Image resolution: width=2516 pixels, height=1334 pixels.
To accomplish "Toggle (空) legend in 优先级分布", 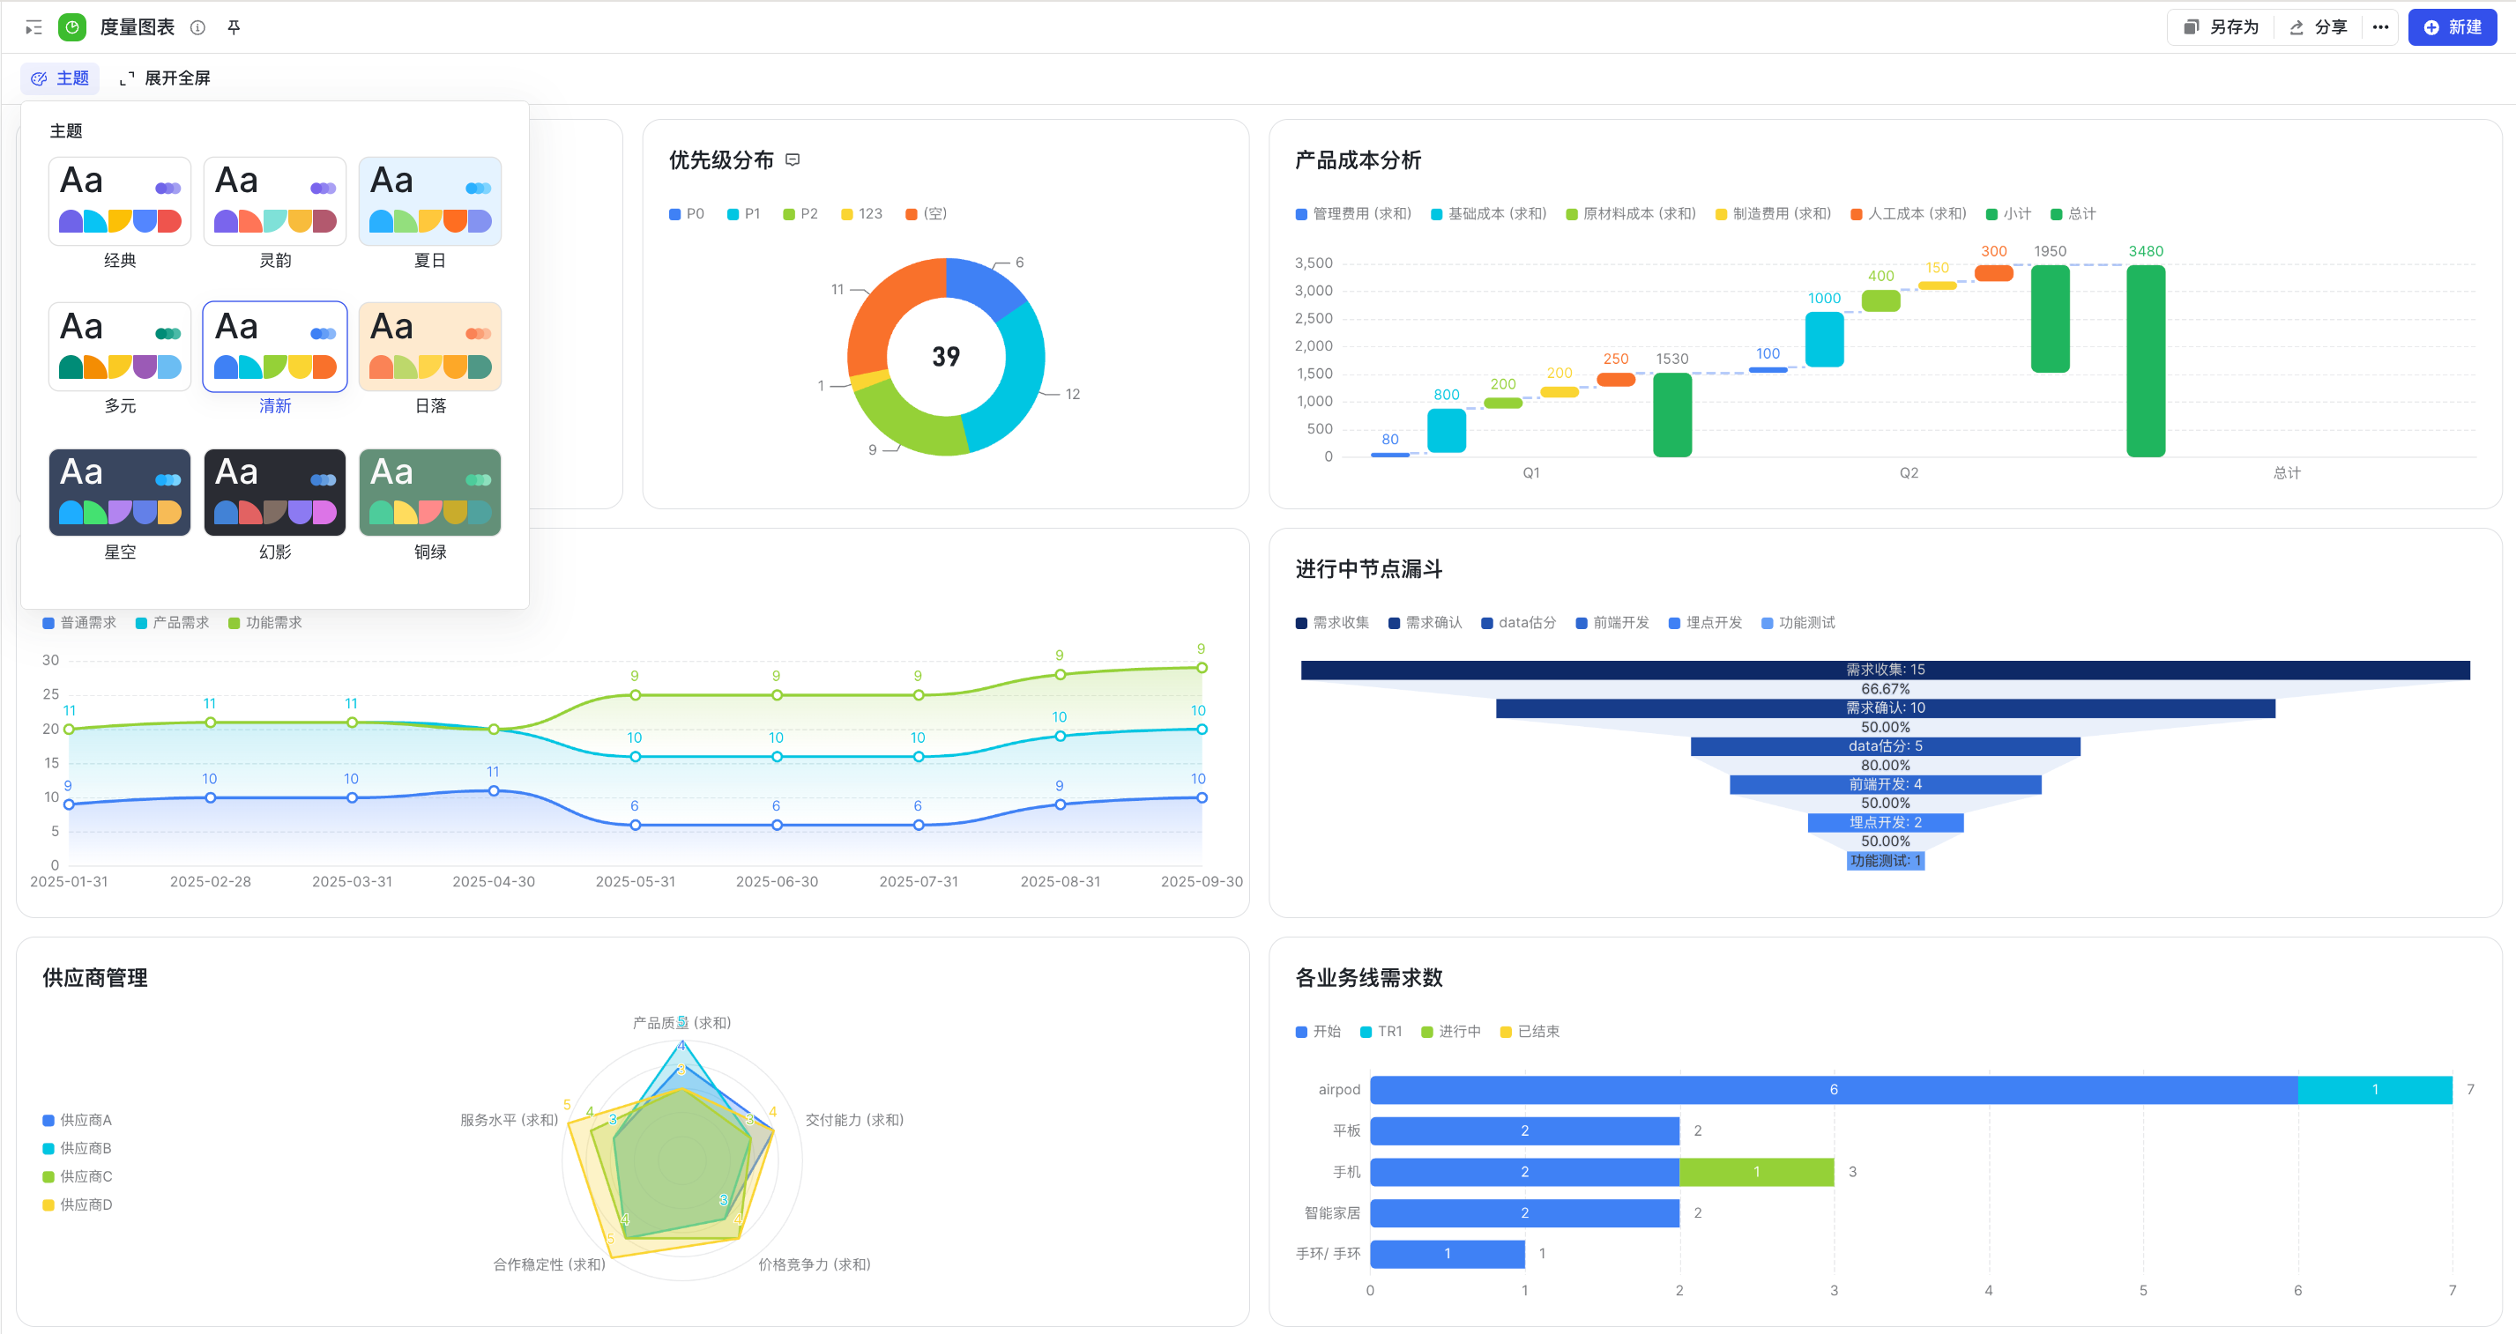I will 926,214.
